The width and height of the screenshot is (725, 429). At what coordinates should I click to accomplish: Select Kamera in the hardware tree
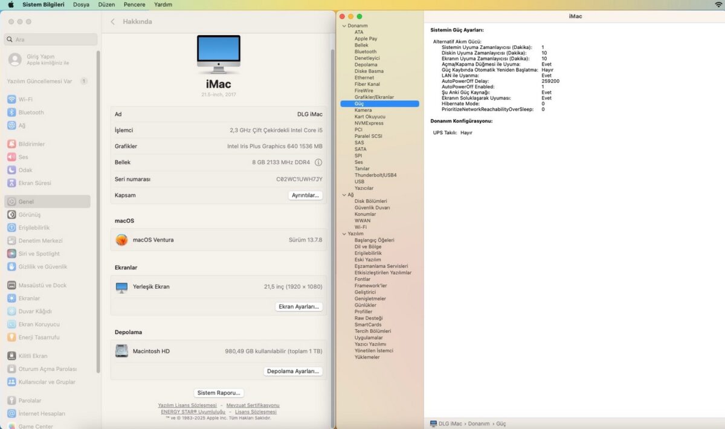pos(363,111)
